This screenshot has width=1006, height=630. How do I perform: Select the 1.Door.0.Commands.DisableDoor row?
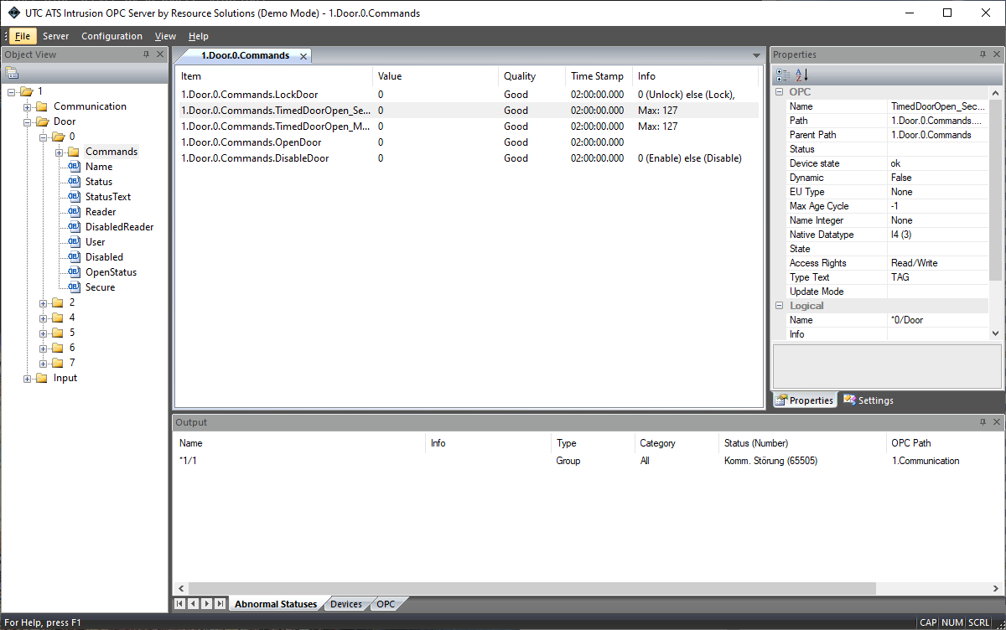pos(467,158)
